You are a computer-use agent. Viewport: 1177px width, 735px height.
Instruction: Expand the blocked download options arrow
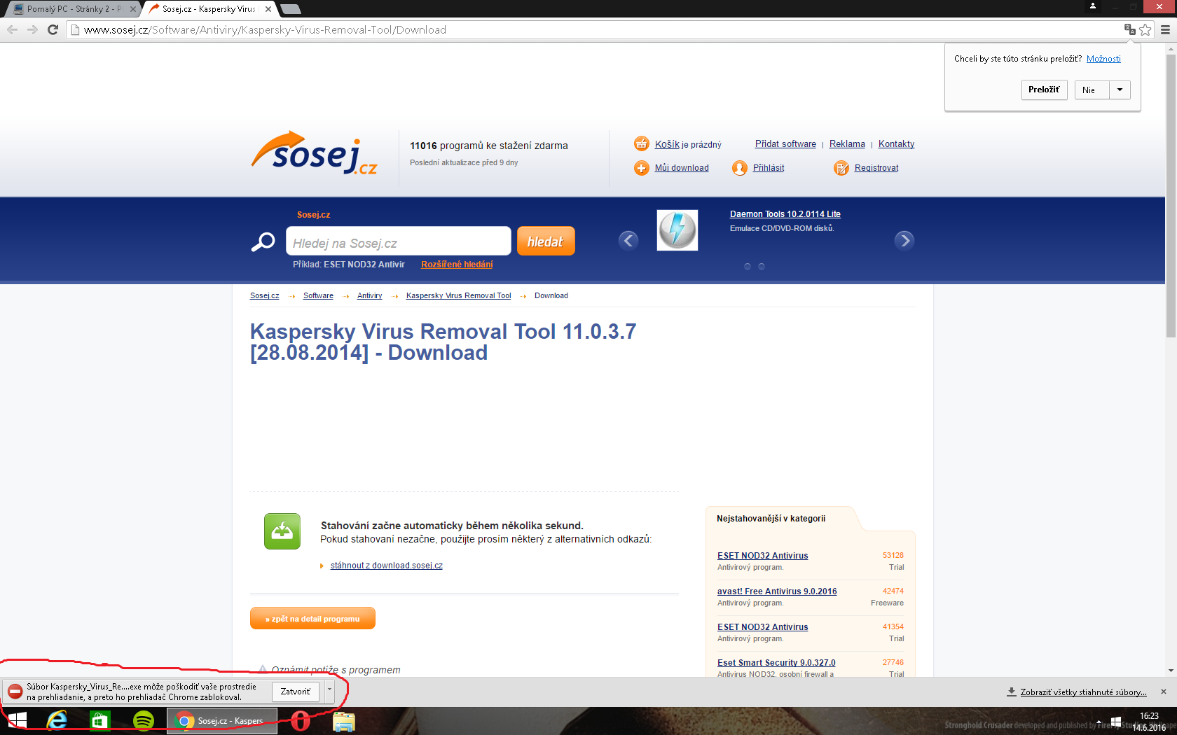point(329,691)
